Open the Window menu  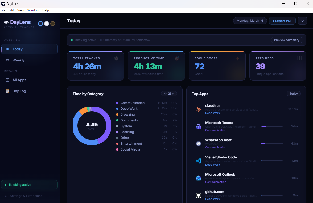(x=33, y=10)
